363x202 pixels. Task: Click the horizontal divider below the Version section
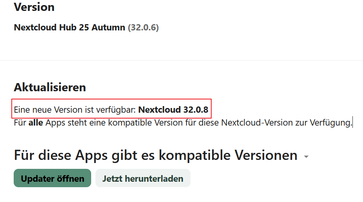(x=181, y=60)
